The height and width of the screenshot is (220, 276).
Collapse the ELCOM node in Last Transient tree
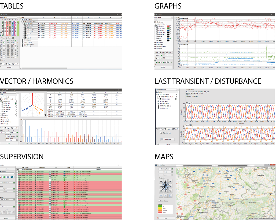click(x=157, y=94)
